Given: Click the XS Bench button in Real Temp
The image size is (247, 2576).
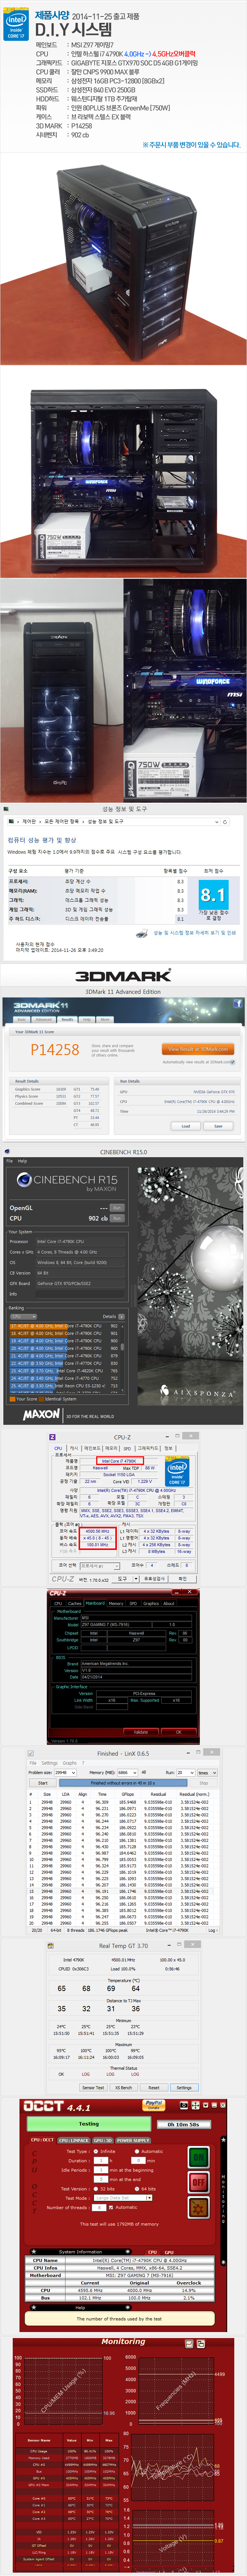Looking at the screenshot, I should [123, 2087].
